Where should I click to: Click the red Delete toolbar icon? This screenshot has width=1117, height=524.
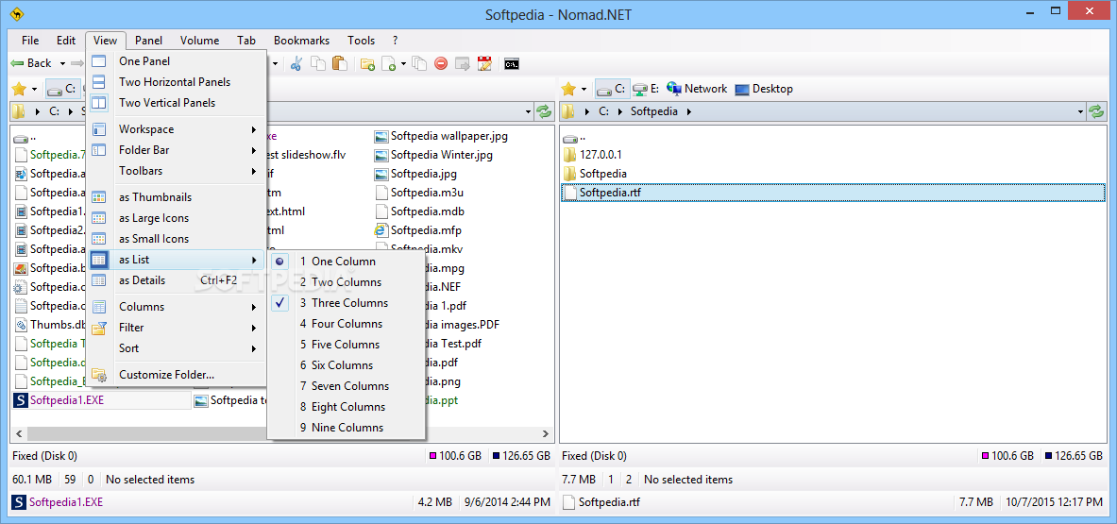(441, 63)
